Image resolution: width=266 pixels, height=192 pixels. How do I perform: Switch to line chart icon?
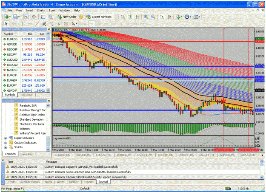[137, 17]
